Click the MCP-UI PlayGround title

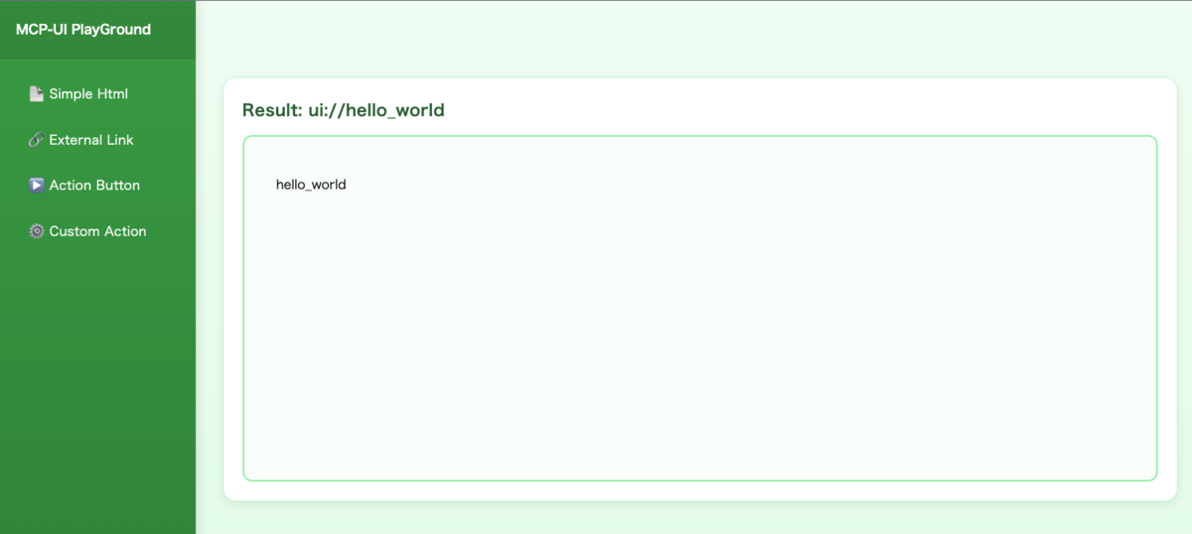pyautogui.click(x=83, y=30)
